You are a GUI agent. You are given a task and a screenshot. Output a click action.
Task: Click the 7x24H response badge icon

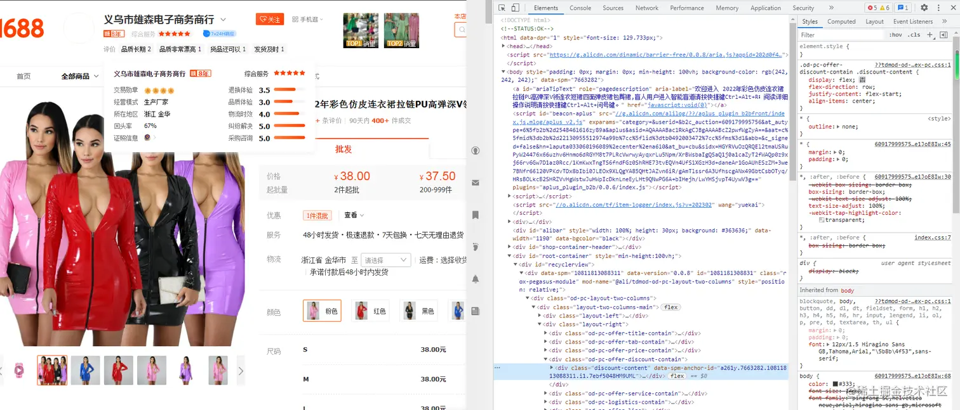point(219,34)
